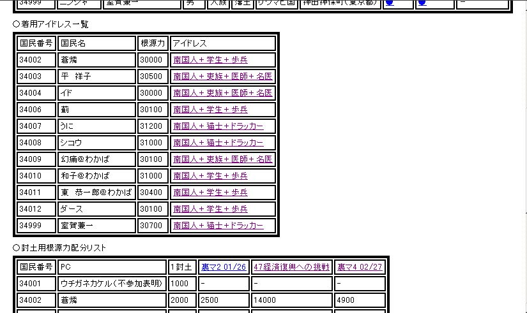Click the 裏マ4 02/27 header link
527x313 pixels.
[x=360, y=267]
